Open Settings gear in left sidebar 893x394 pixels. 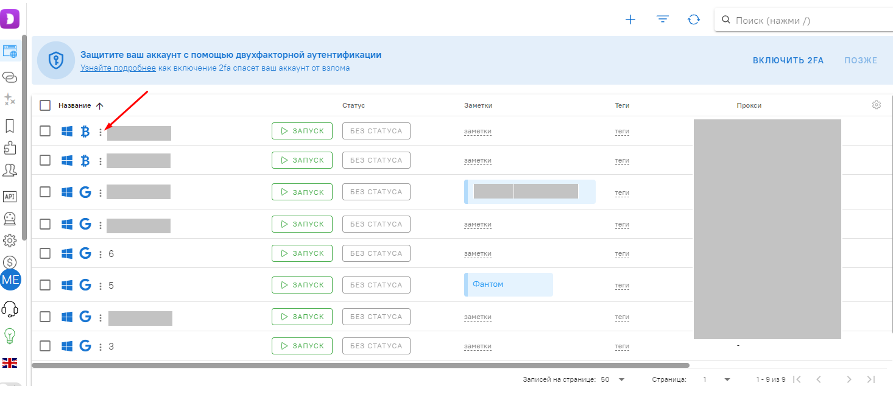(10, 241)
